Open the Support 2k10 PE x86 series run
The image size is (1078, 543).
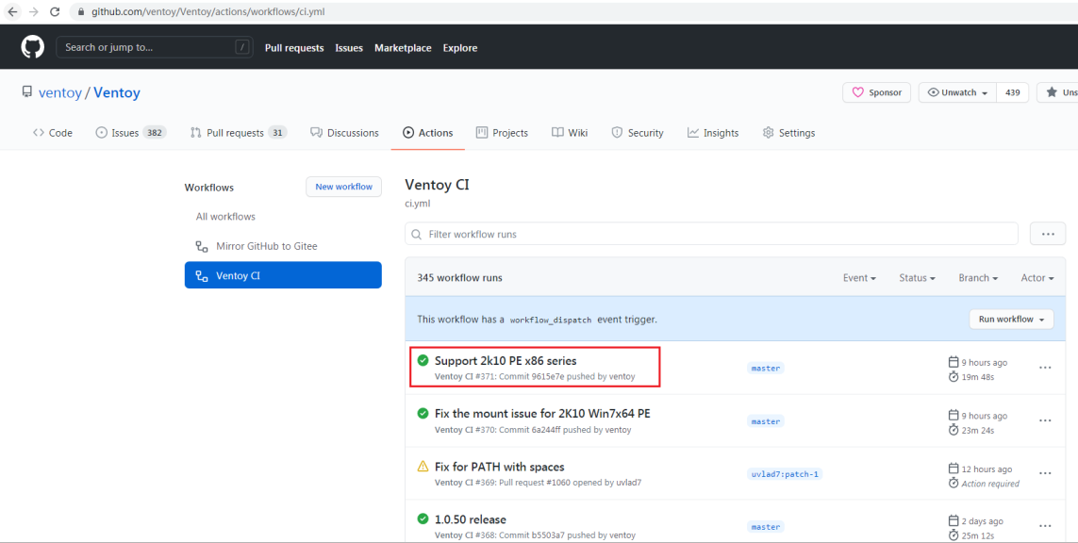(x=506, y=360)
